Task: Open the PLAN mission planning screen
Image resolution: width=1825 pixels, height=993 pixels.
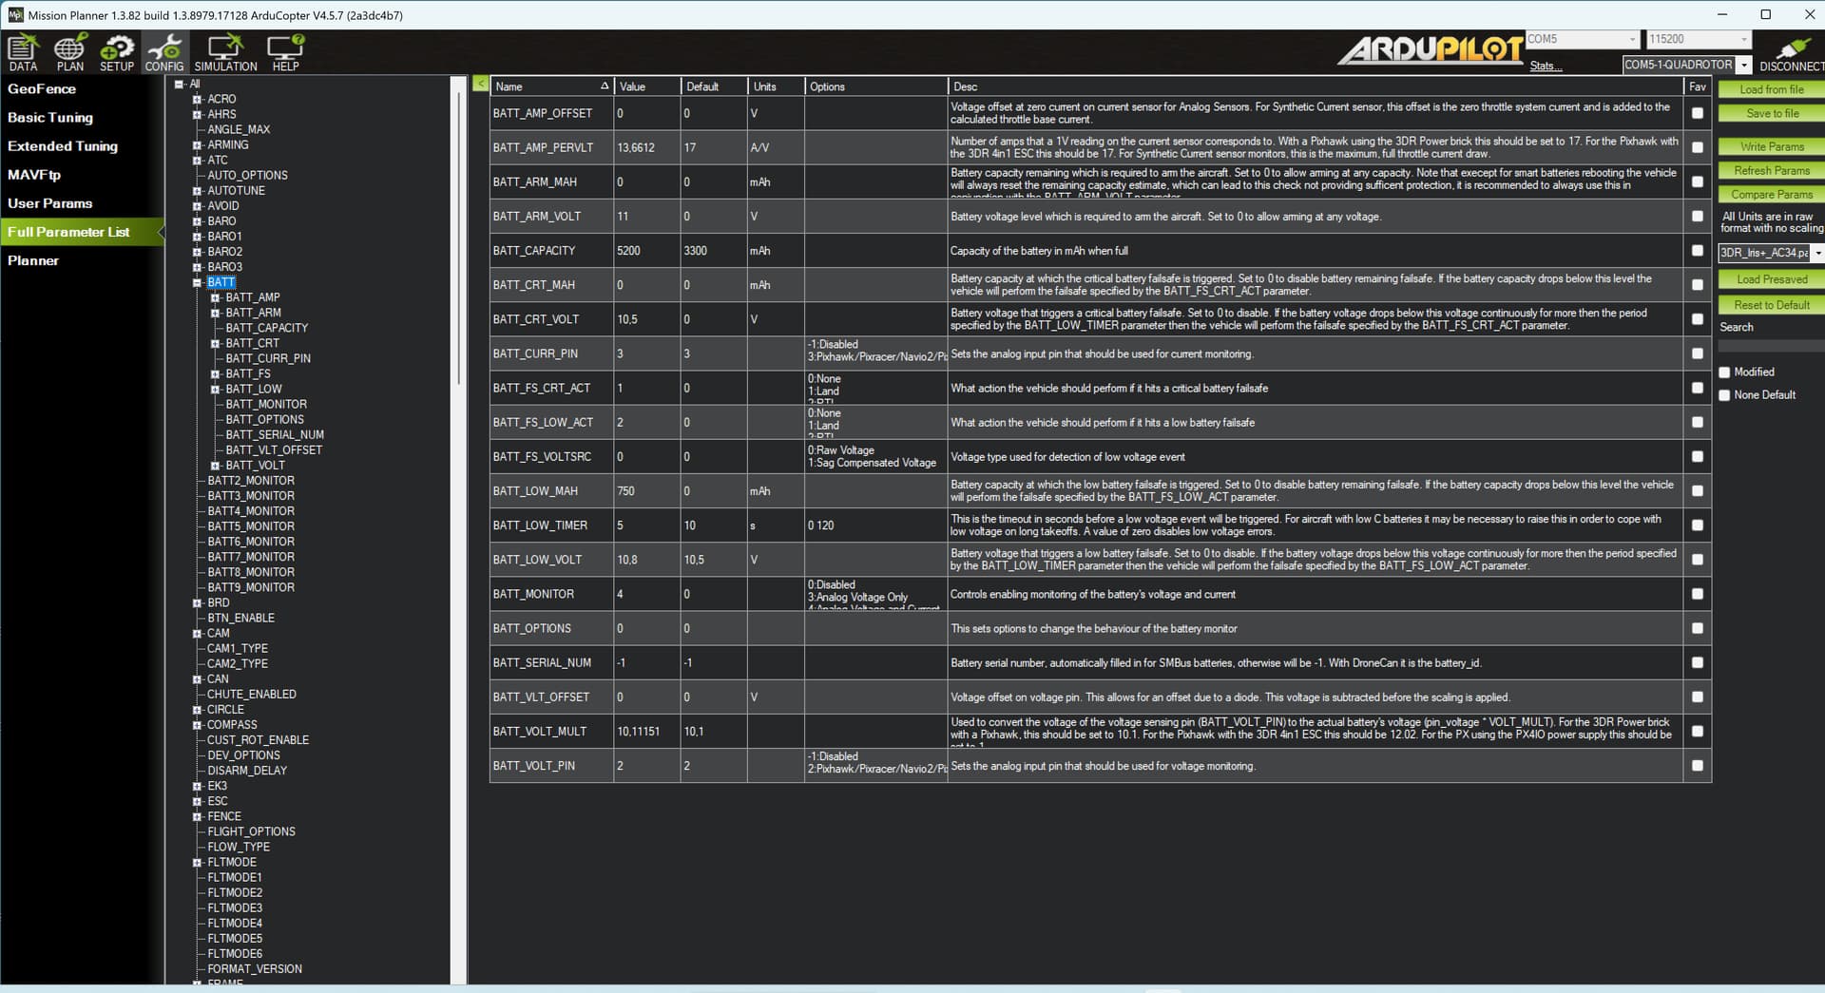Action: [69, 52]
